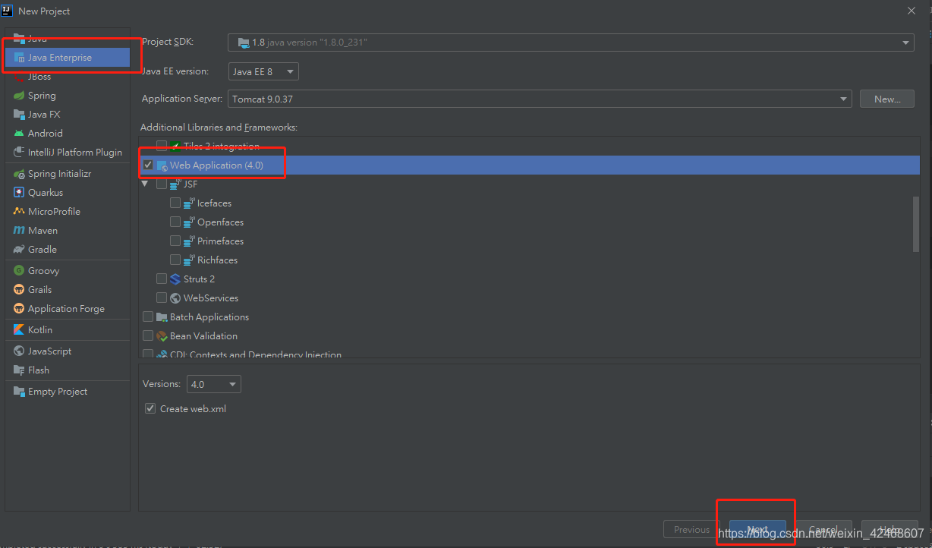The width and height of the screenshot is (932, 548).
Task: Enable the JSF framework checkbox
Action: [x=162, y=184]
